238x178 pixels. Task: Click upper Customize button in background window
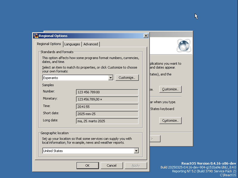(x=170, y=89)
